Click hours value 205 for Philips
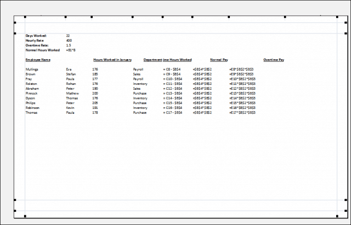Viewport: 351px width, 225px height. click(x=95, y=103)
